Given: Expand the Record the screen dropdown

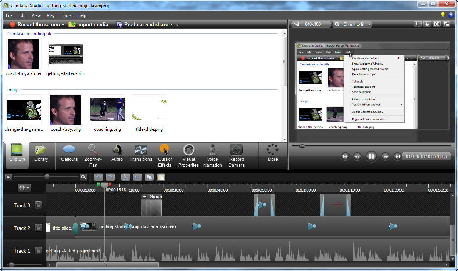Looking at the screenshot, I should tap(63, 25).
